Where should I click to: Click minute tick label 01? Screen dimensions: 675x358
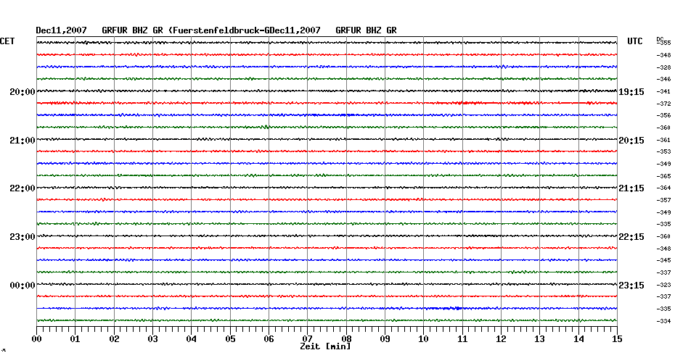pyautogui.click(x=75, y=339)
